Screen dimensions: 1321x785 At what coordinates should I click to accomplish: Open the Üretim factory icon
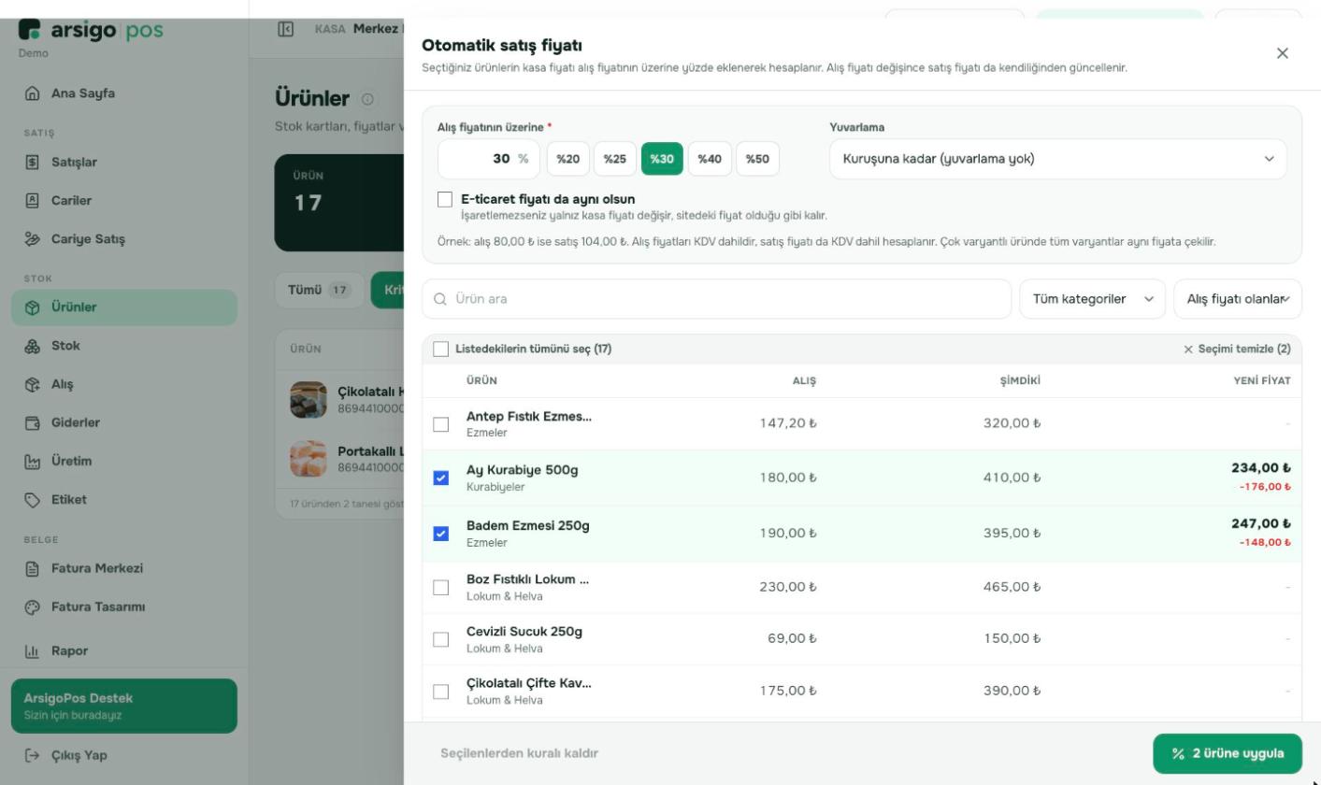[x=33, y=462]
